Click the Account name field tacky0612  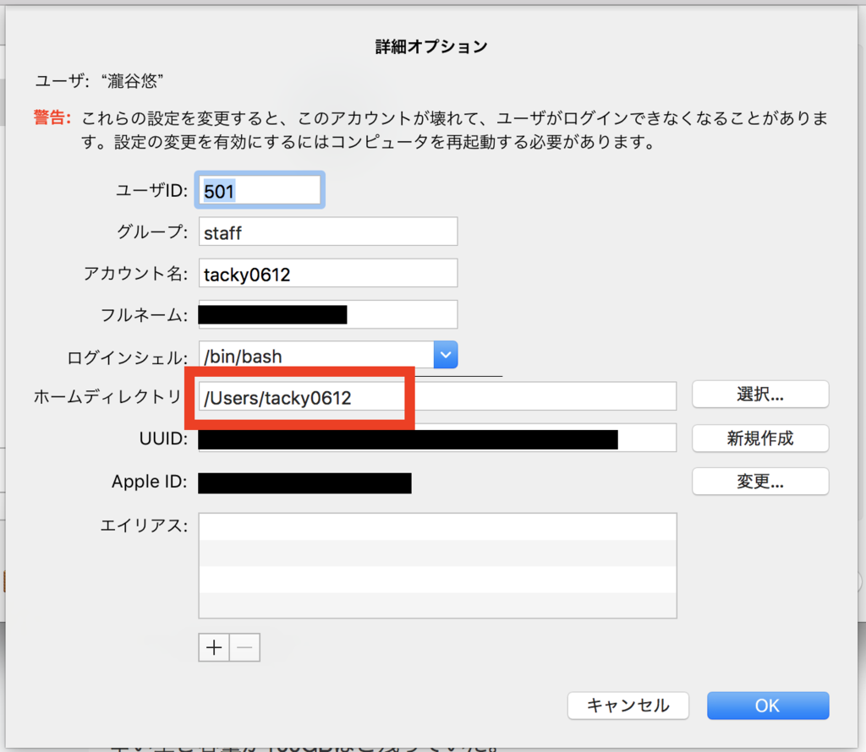pyautogui.click(x=328, y=273)
